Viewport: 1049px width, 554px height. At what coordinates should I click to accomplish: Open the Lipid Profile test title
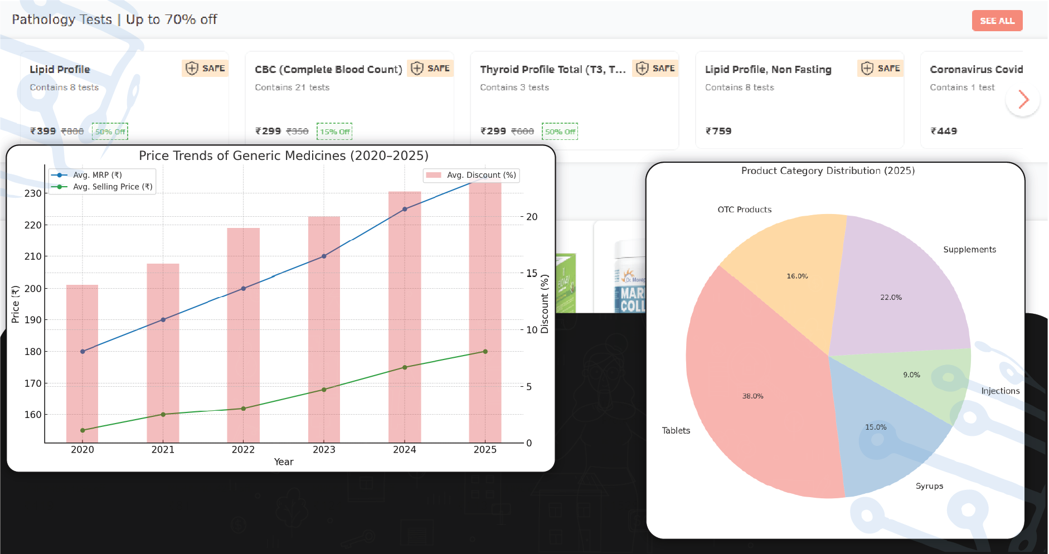60,70
